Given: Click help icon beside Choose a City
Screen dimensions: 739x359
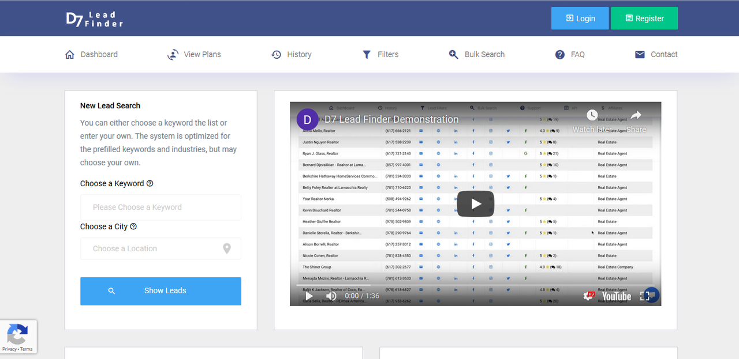Looking at the screenshot, I should tap(133, 227).
